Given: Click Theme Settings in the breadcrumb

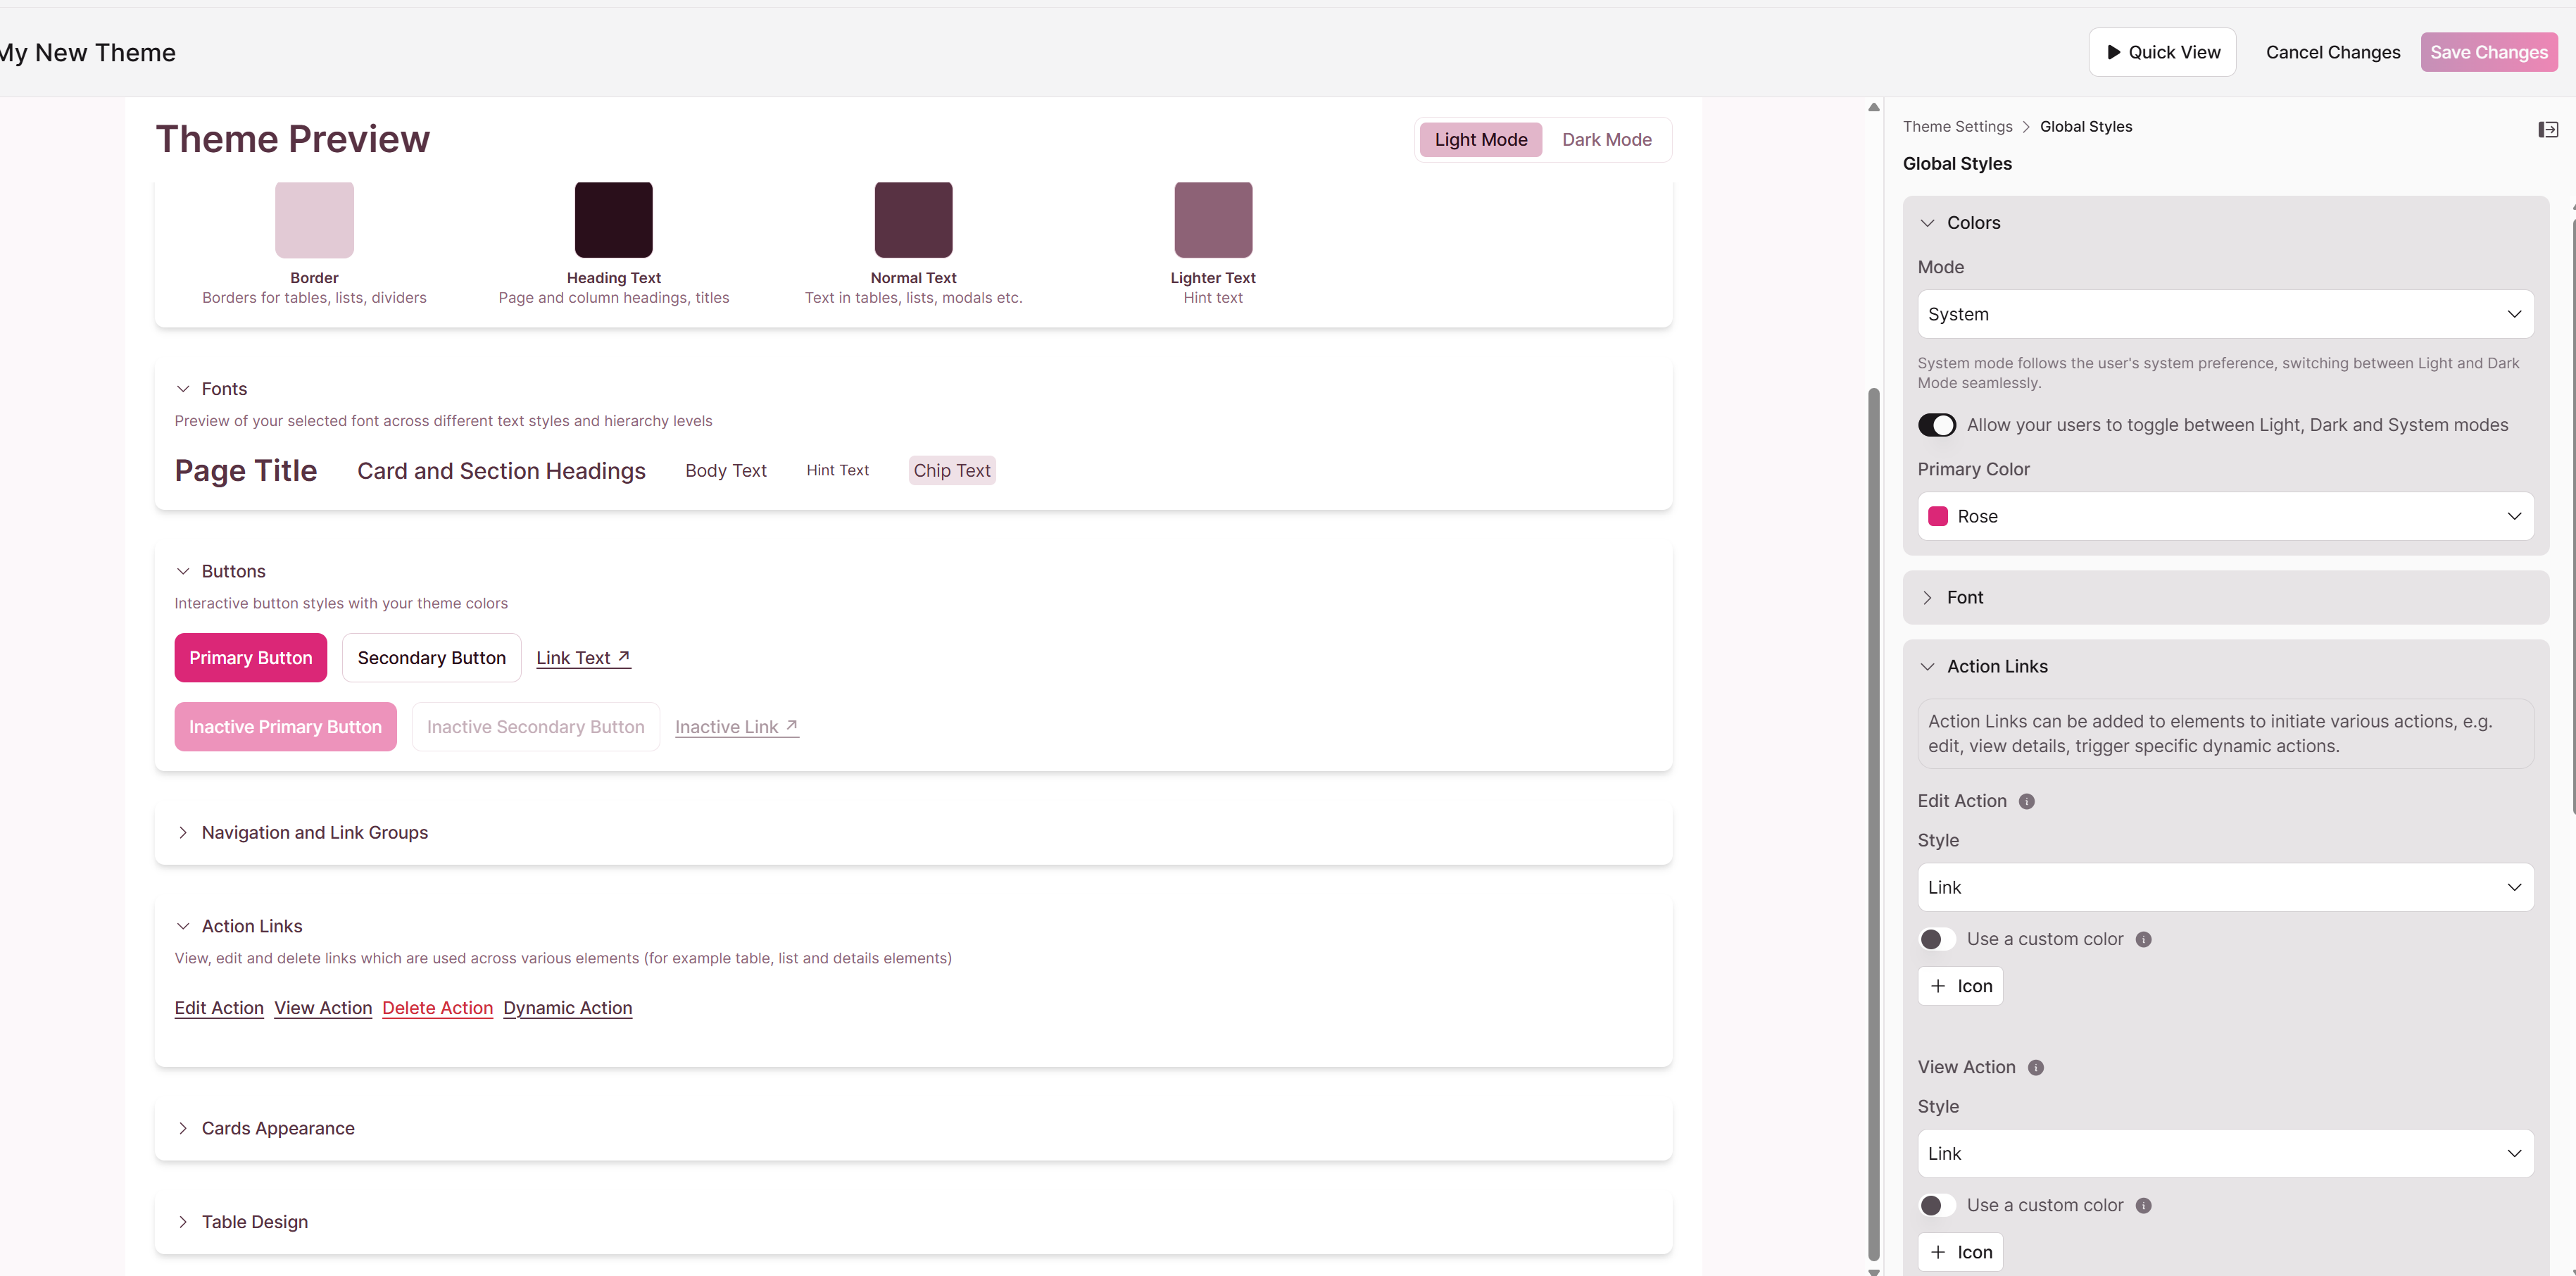Looking at the screenshot, I should coord(1957,126).
